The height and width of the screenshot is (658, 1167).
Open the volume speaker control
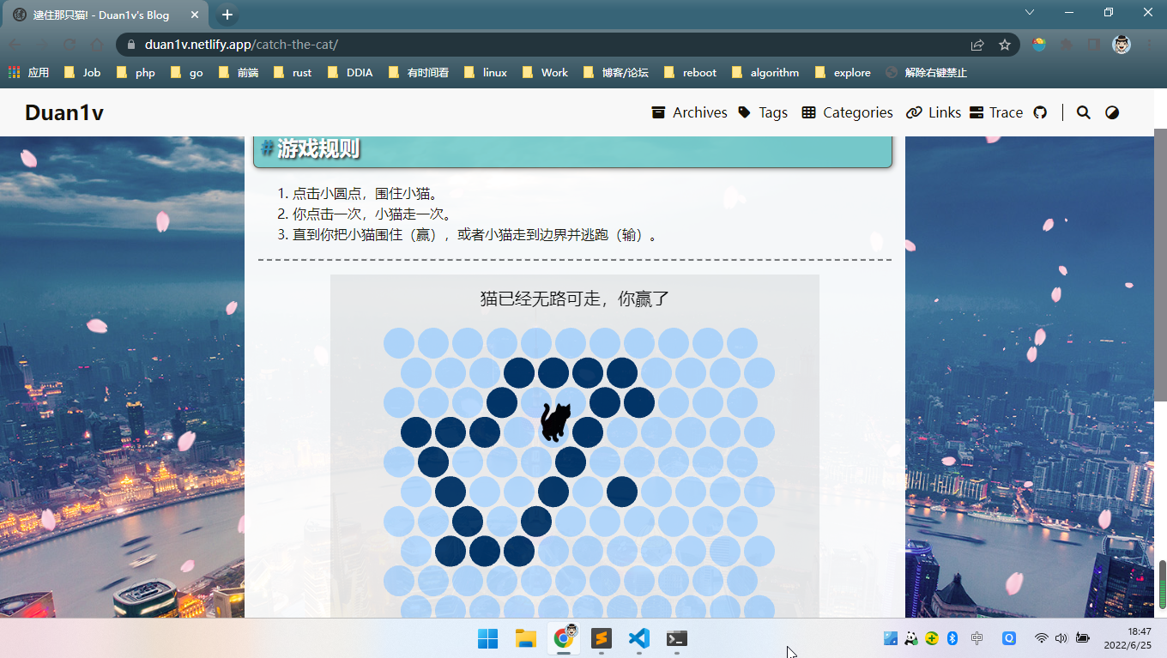point(1061,638)
